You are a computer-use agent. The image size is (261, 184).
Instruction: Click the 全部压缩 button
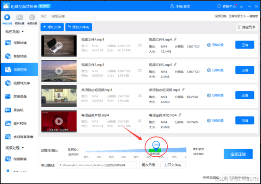(x=238, y=154)
